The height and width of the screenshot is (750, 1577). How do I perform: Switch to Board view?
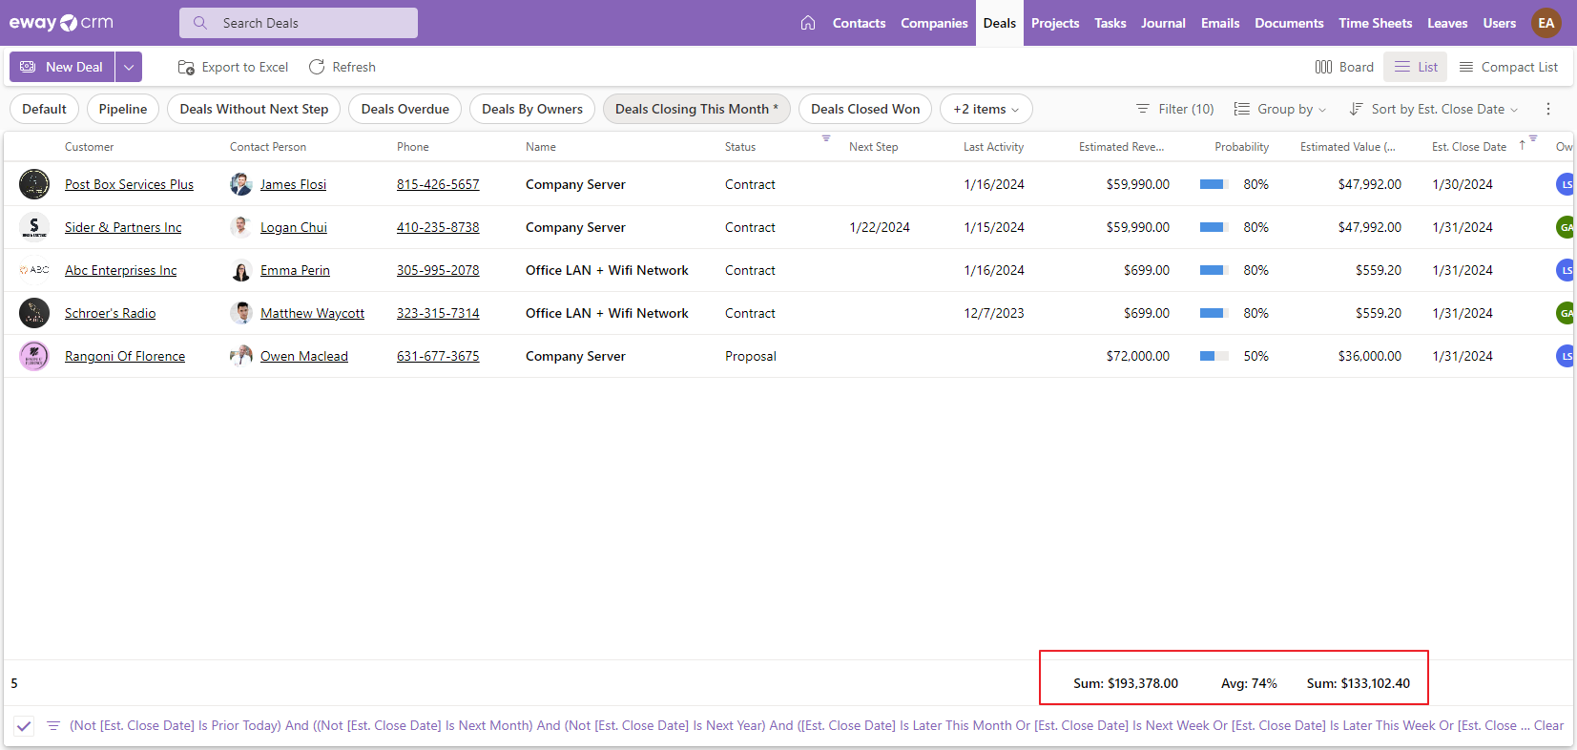(x=1344, y=67)
